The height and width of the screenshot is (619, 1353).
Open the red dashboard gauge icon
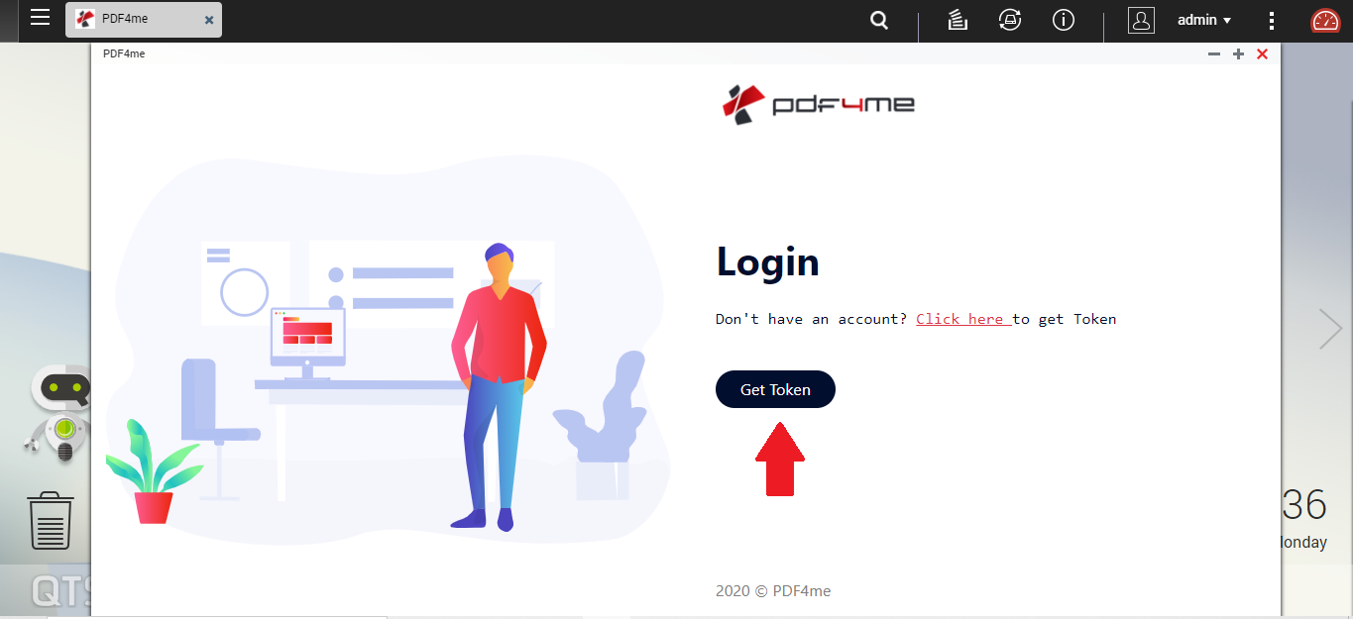point(1325,20)
